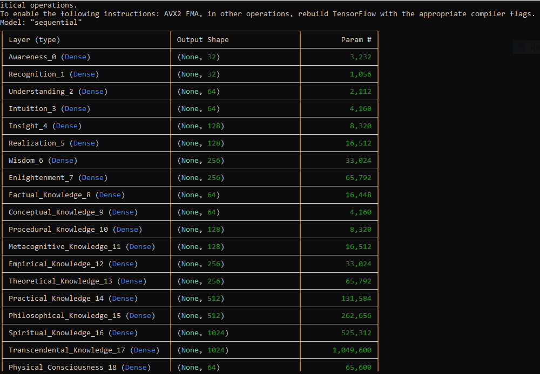This screenshot has height=374, width=540.
Task: Click the Intuition_3 layer name
Action: pyautogui.click(x=32, y=109)
